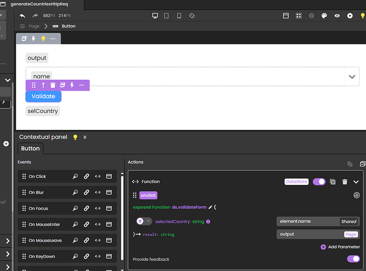The width and height of the screenshot is (366, 271).
Task: Move element up using arrow in purple toolbar
Action: coord(43,85)
